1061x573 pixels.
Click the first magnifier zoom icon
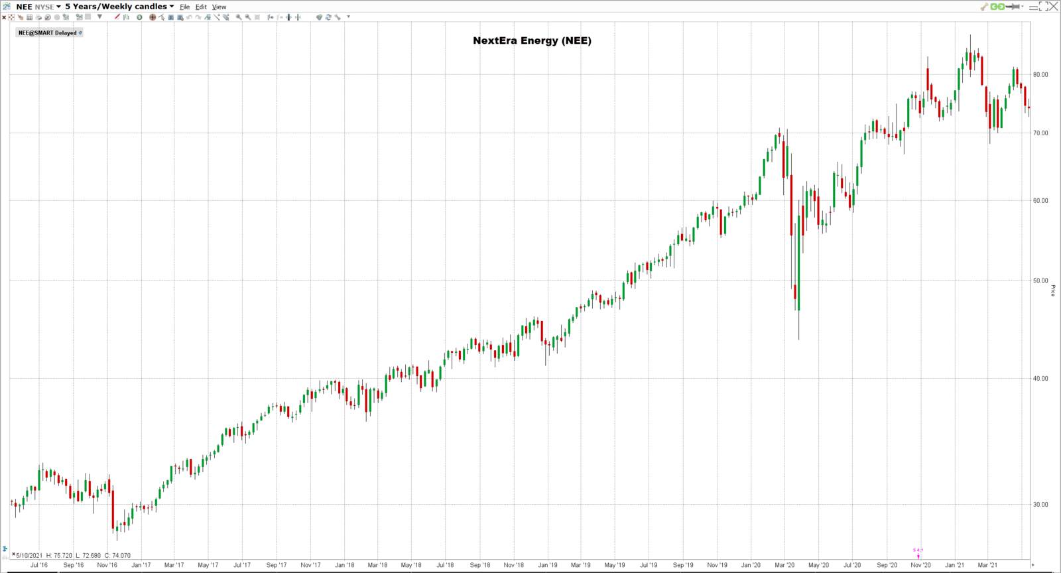(x=239, y=17)
